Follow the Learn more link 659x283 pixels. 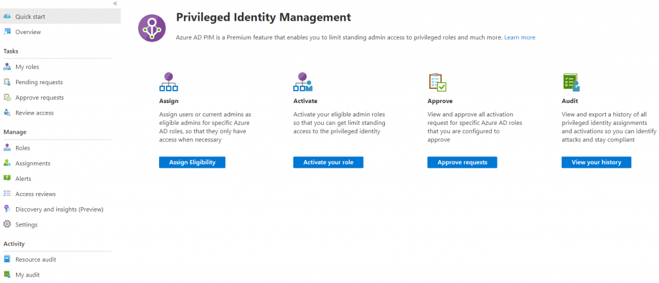tap(520, 37)
